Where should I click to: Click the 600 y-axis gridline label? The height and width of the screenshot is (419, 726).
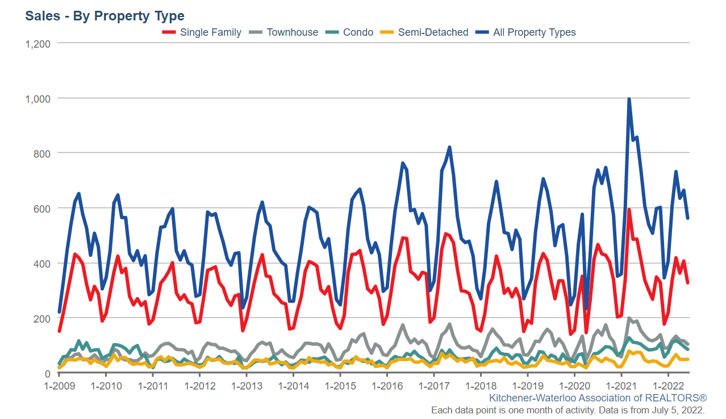(x=43, y=209)
